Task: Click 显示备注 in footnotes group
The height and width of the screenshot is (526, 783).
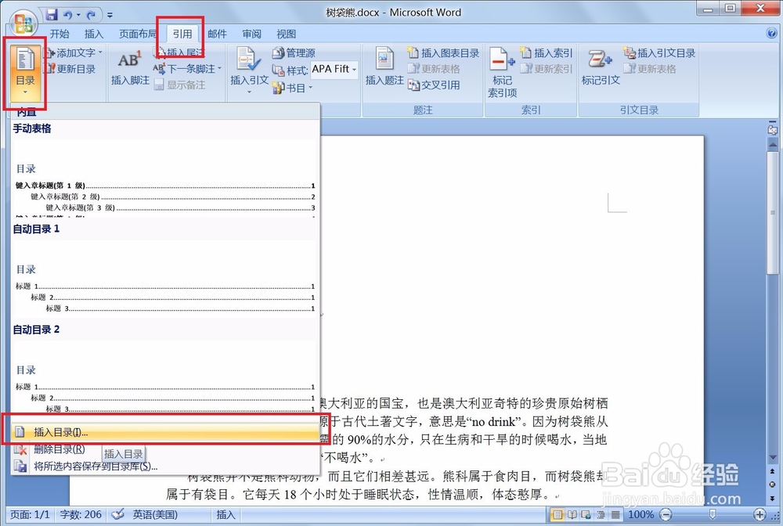Action: (x=180, y=85)
